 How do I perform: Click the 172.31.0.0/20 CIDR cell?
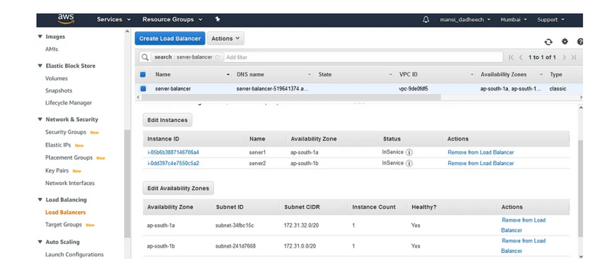coord(300,246)
